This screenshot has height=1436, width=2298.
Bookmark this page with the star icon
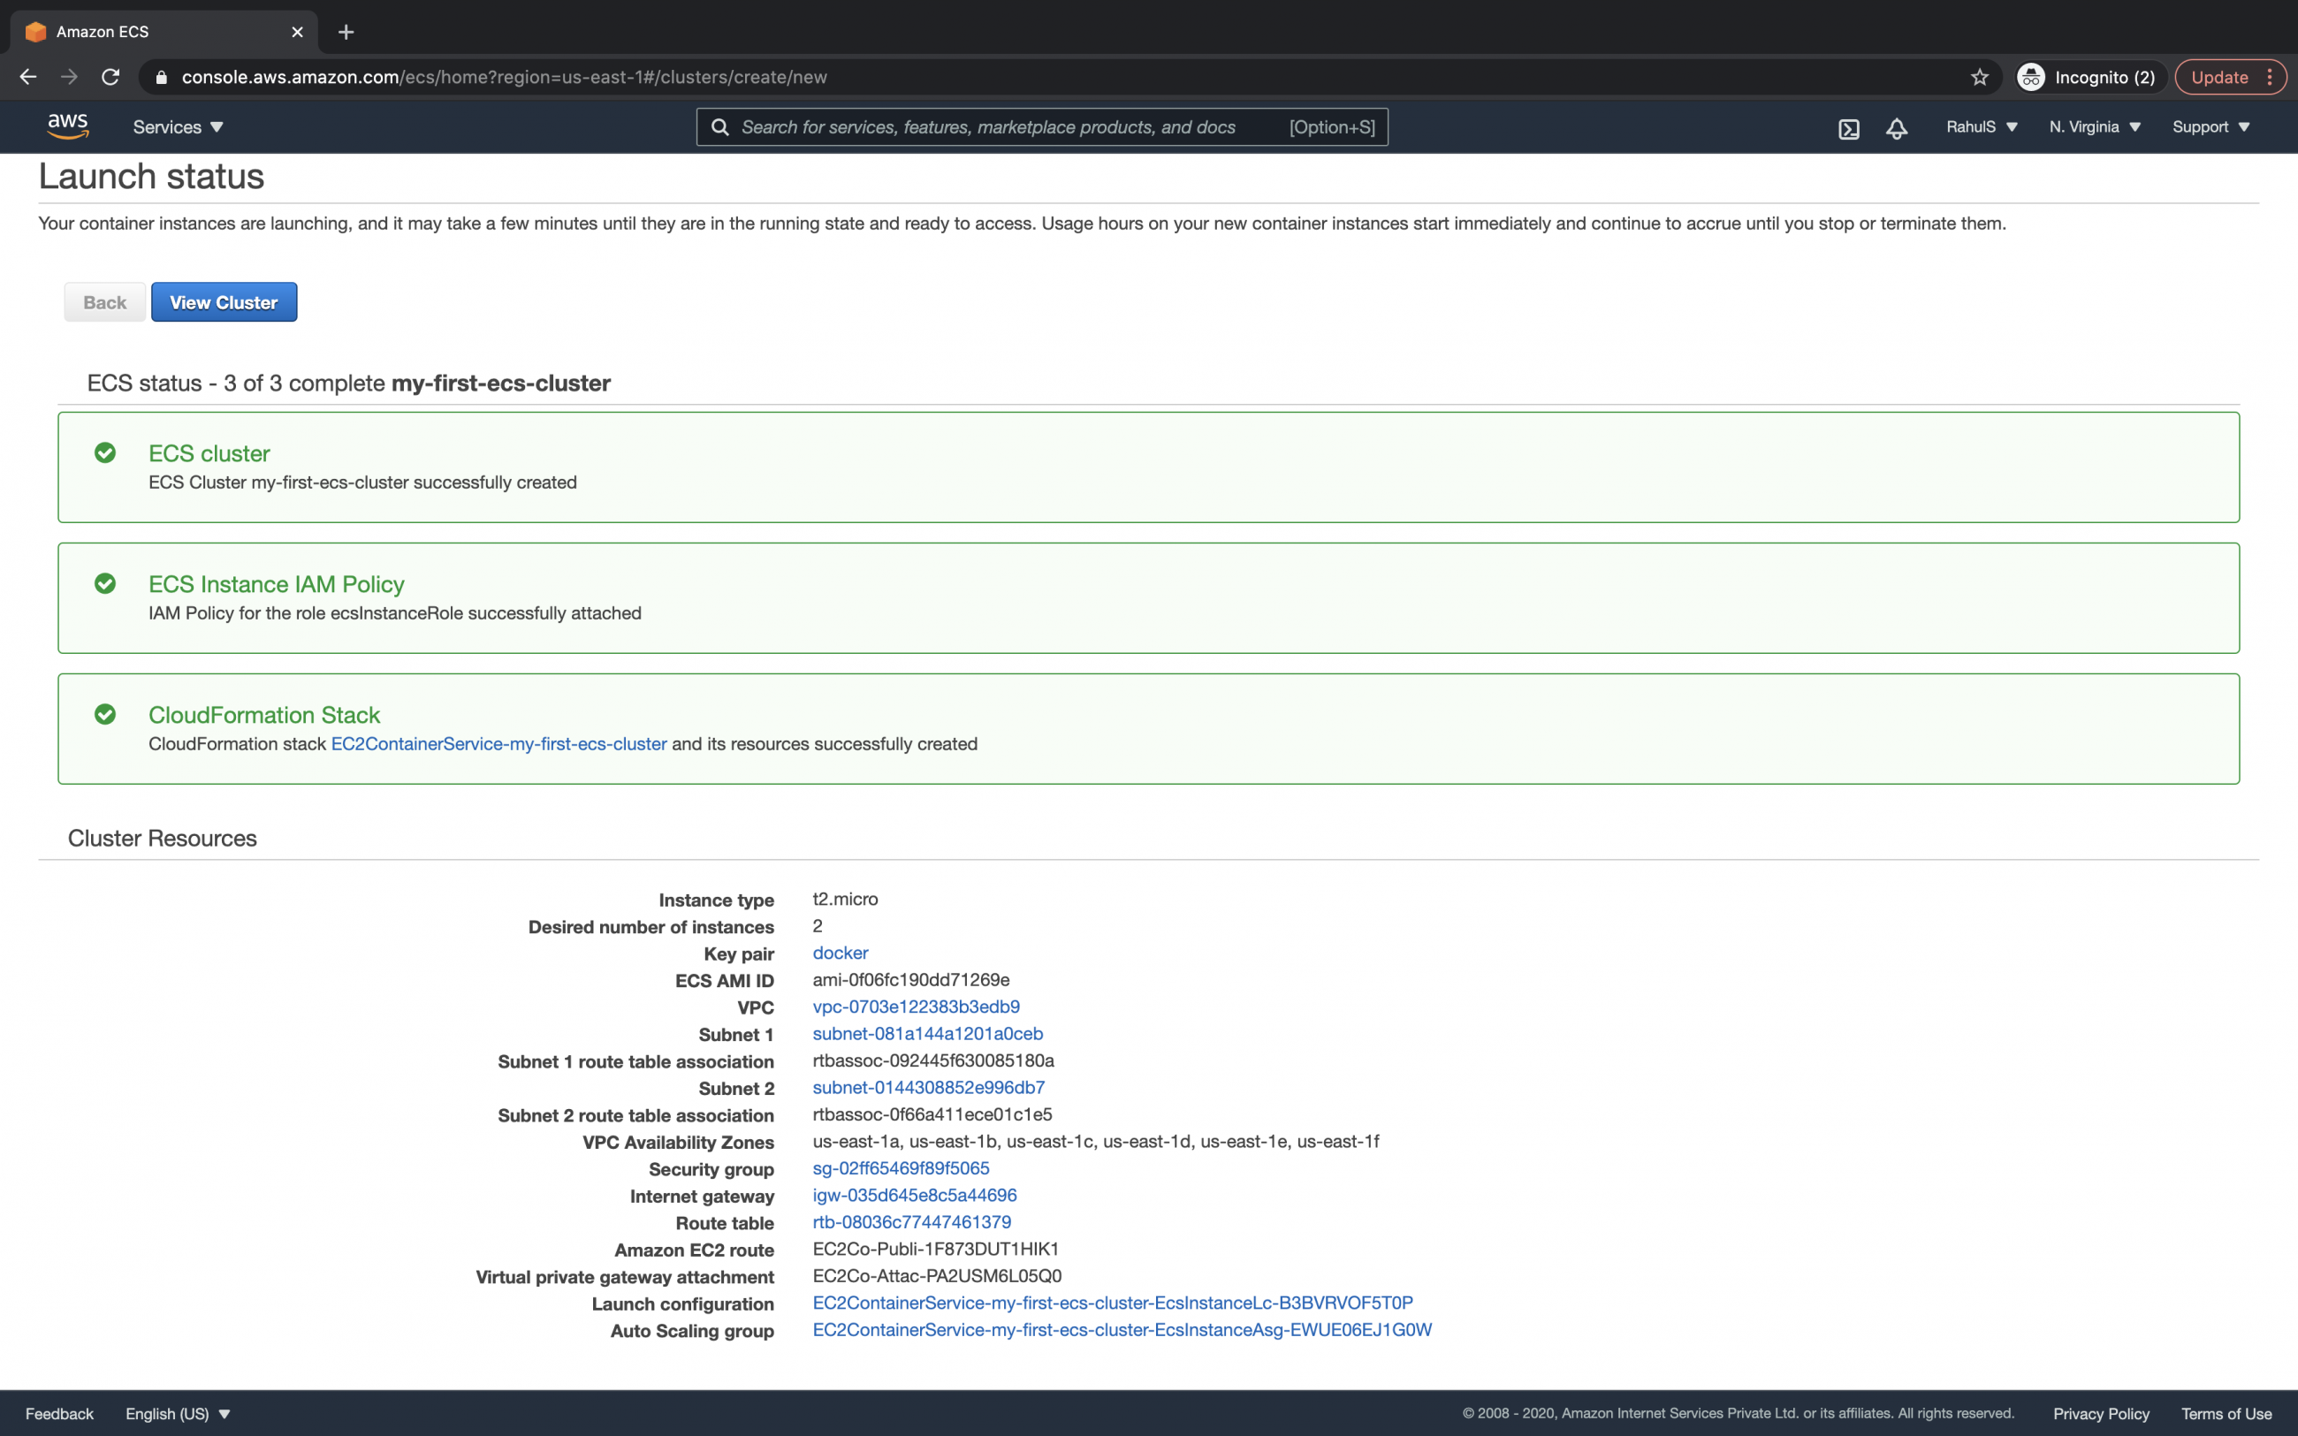(x=1979, y=77)
